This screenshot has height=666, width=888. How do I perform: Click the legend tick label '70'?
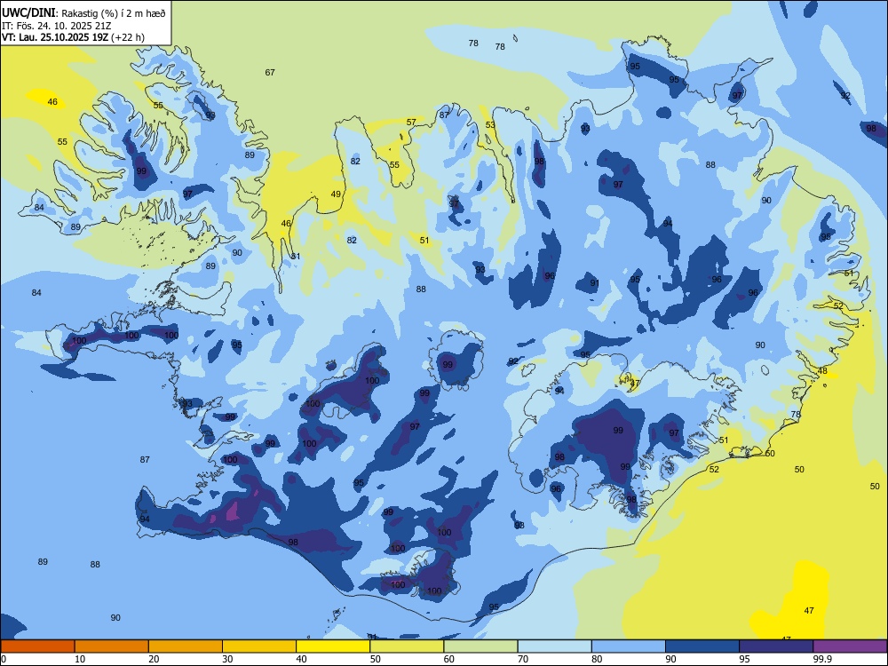pos(523,659)
